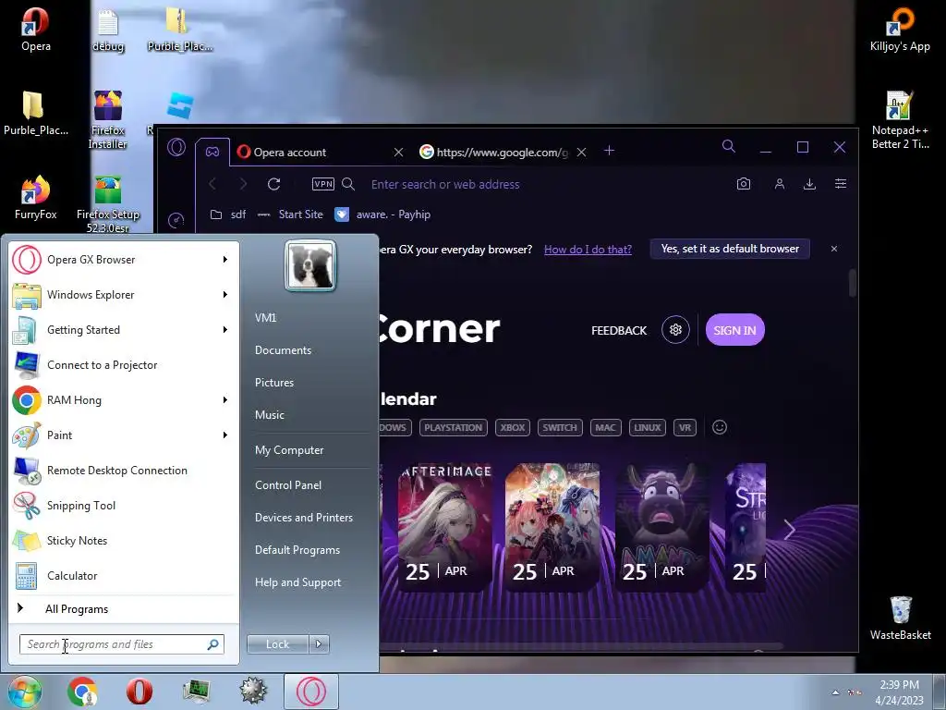This screenshot has width=946, height=710.
Task: Open Chrome from the taskbar
Action: pyautogui.click(x=82, y=692)
